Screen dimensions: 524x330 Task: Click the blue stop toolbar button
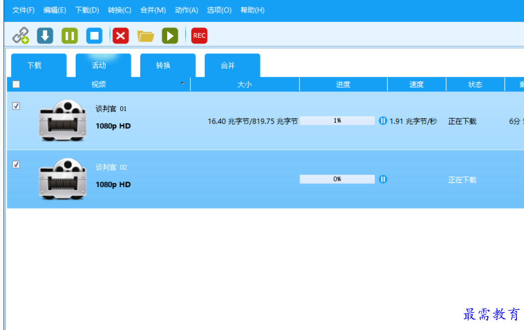coord(94,35)
